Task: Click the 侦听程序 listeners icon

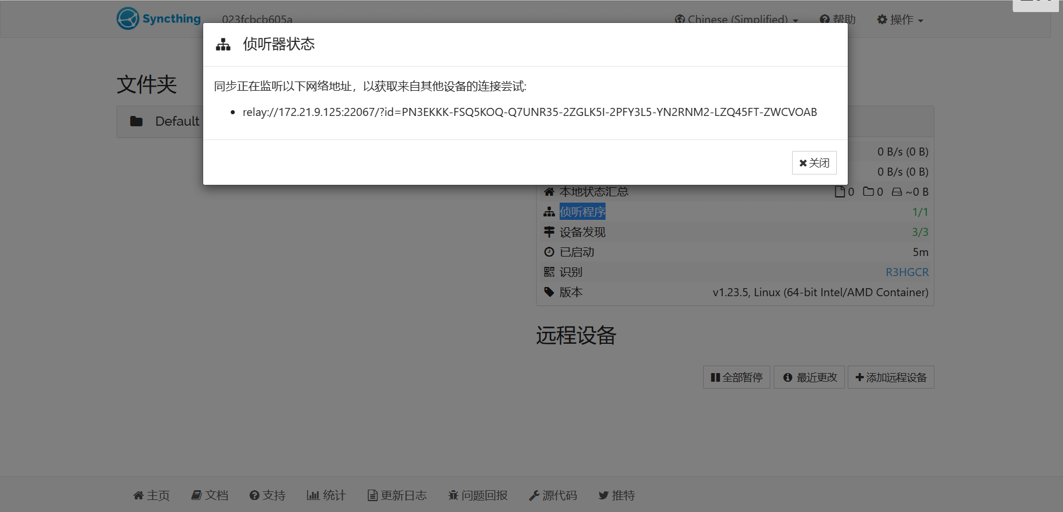Action: [549, 212]
